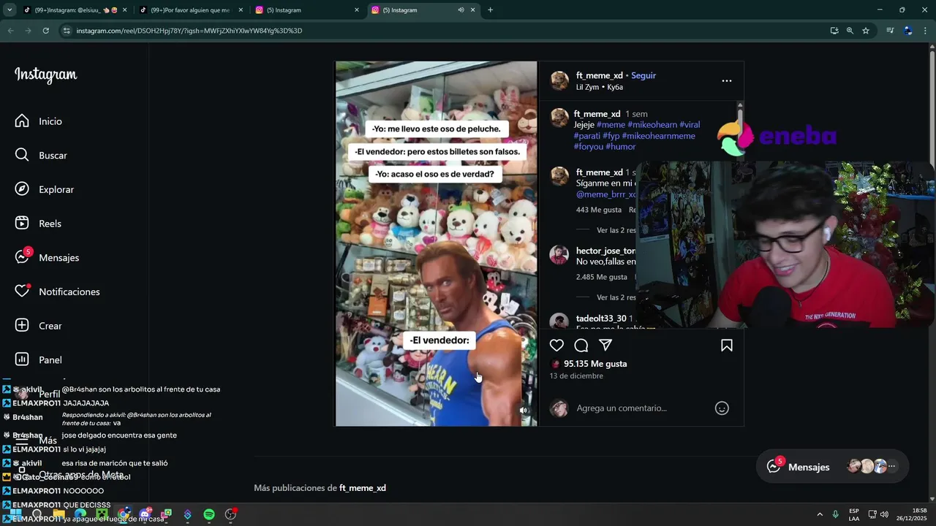Toggle the reel's sound speaker icon
The width and height of the screenshot is (936, 526).
524,411
